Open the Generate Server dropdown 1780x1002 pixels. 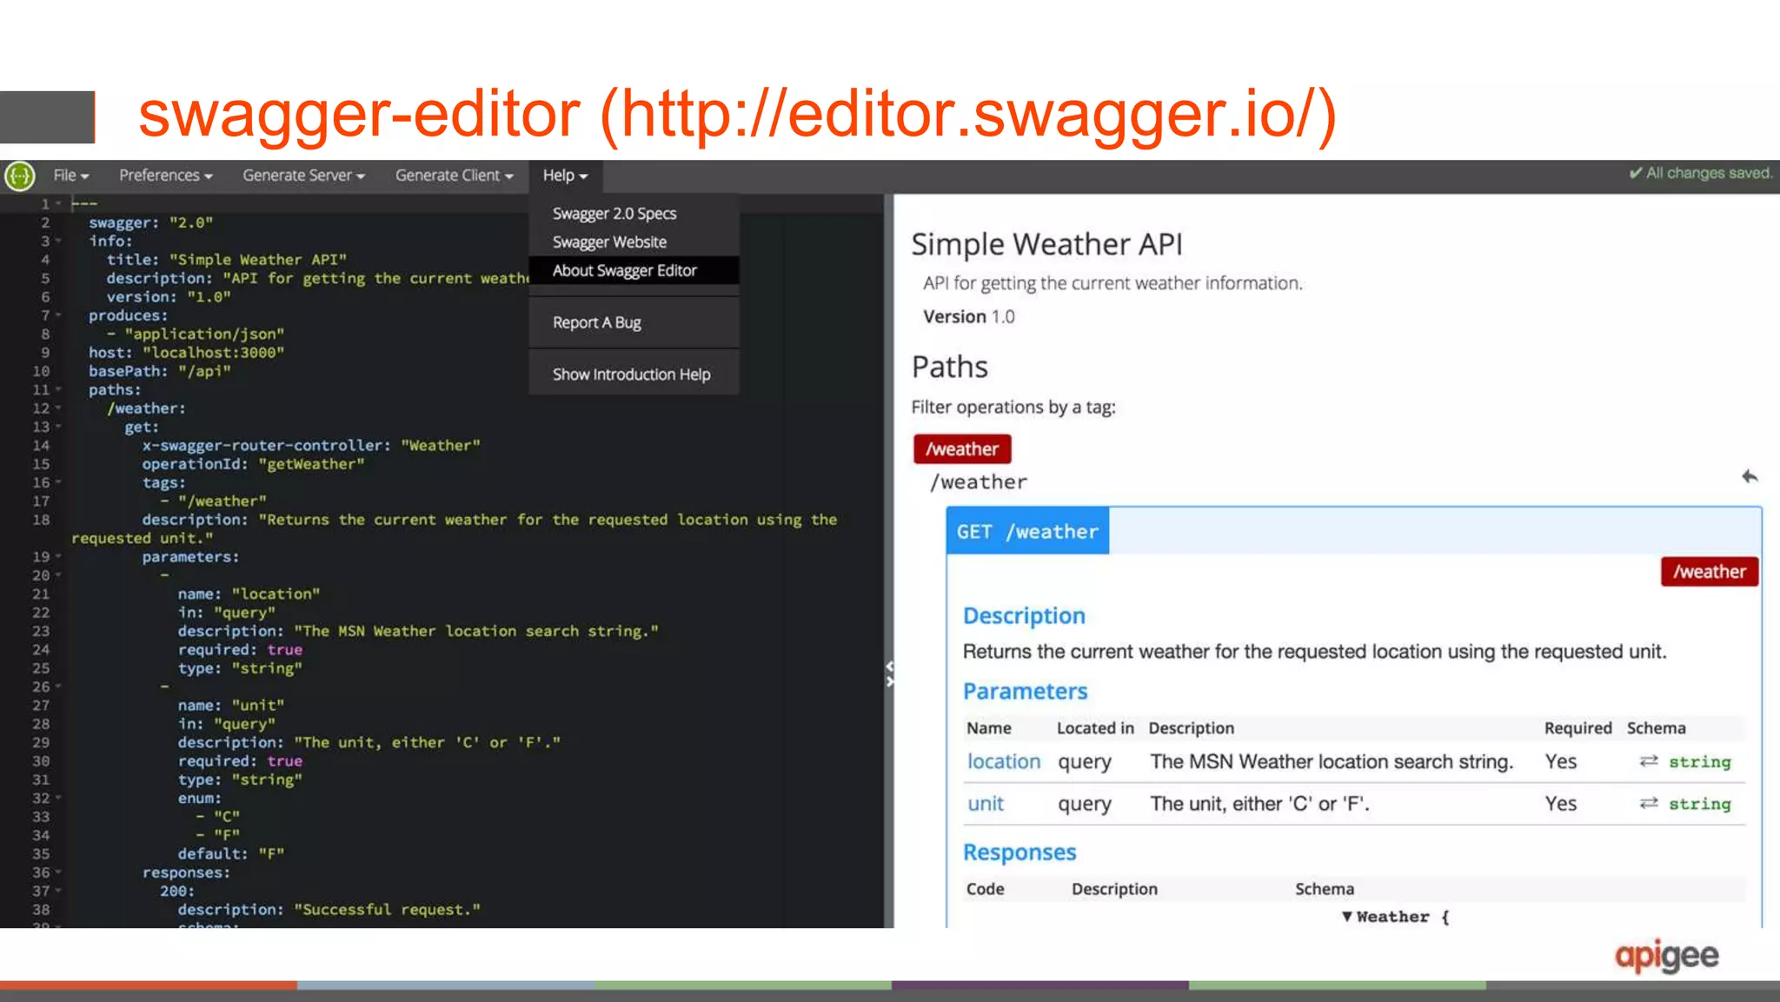pos(303,176)
